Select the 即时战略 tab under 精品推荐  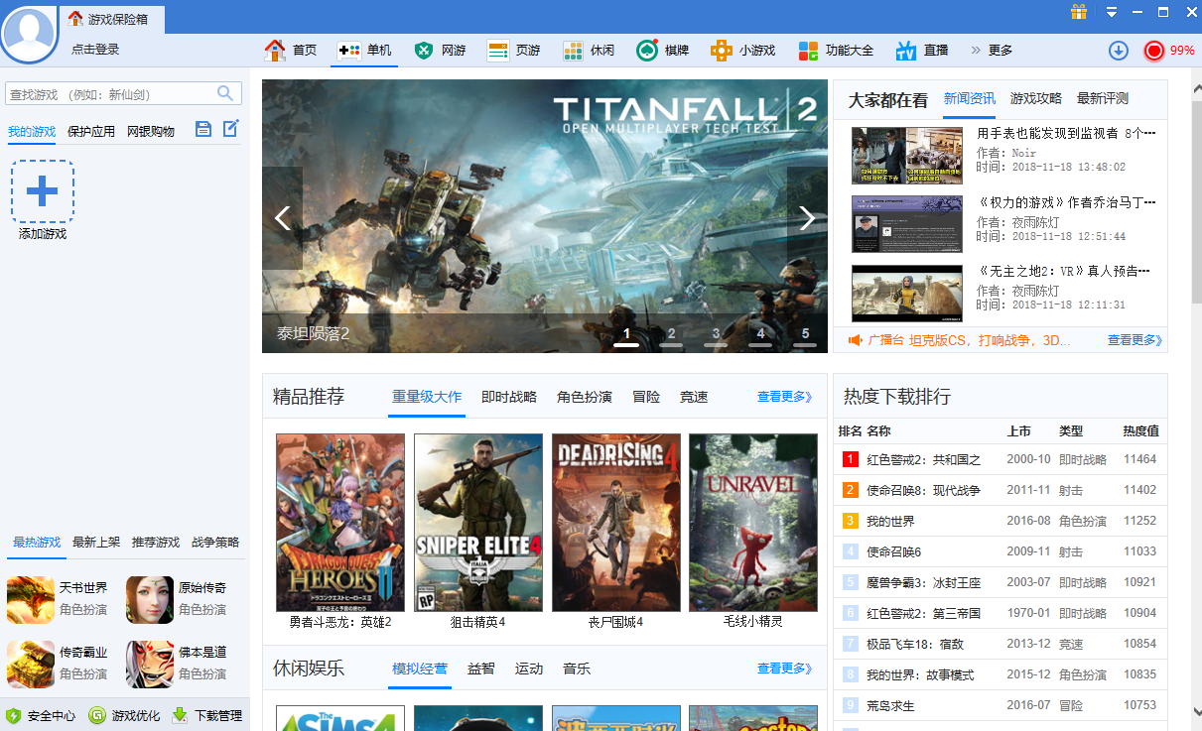point(509,397)
